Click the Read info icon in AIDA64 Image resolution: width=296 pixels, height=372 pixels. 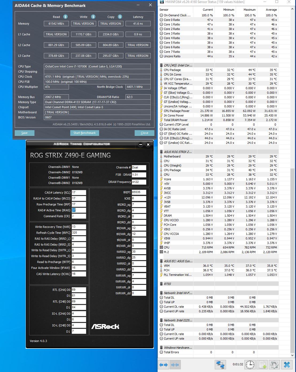click(65, 17)
